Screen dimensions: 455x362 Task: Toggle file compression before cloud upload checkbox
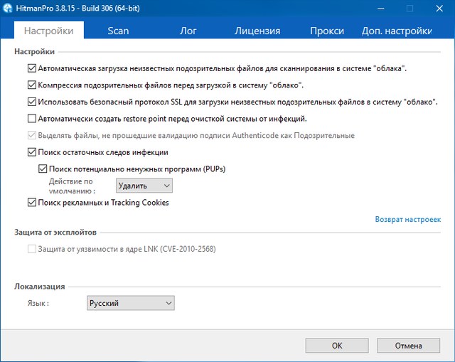coord(31,85)
